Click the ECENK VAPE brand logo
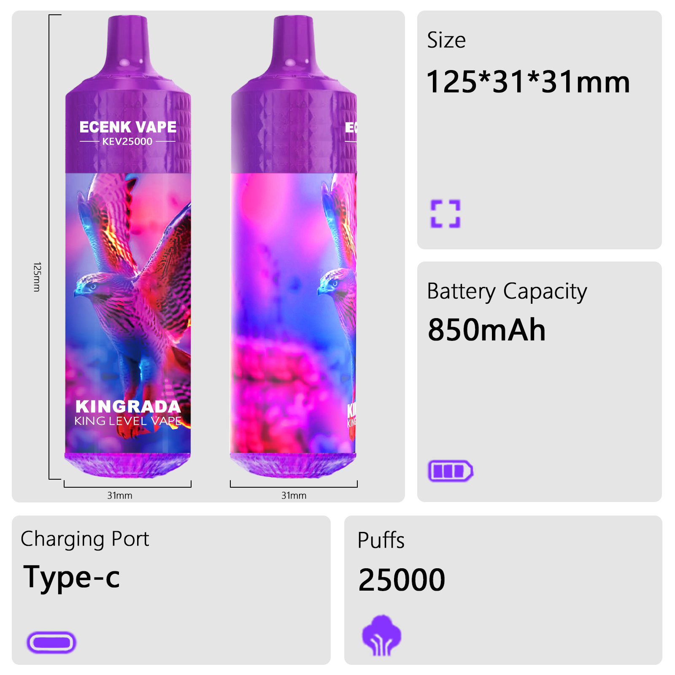Screen dimensions: 675x675 pos(128,127)
